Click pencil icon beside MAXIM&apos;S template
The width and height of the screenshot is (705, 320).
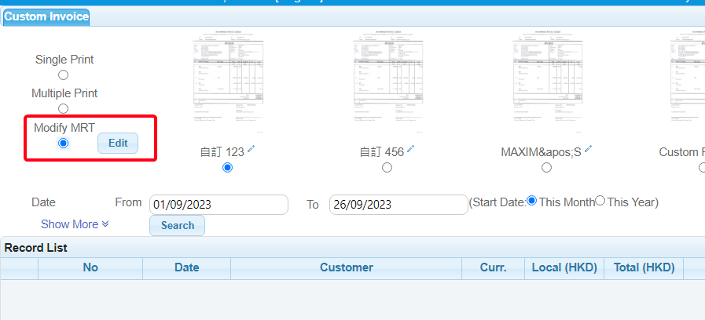point(588,149)
